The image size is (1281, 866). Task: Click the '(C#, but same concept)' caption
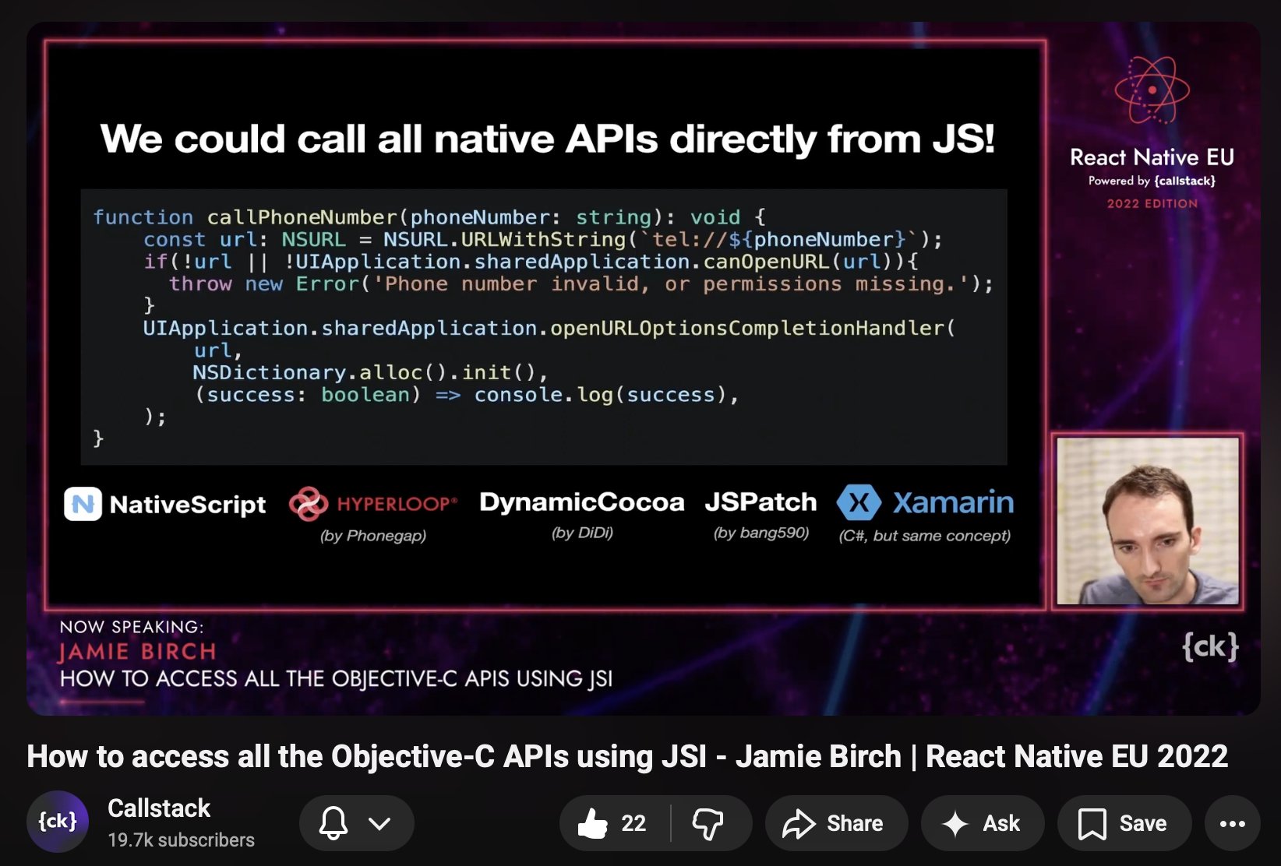(x=925, y=536)
